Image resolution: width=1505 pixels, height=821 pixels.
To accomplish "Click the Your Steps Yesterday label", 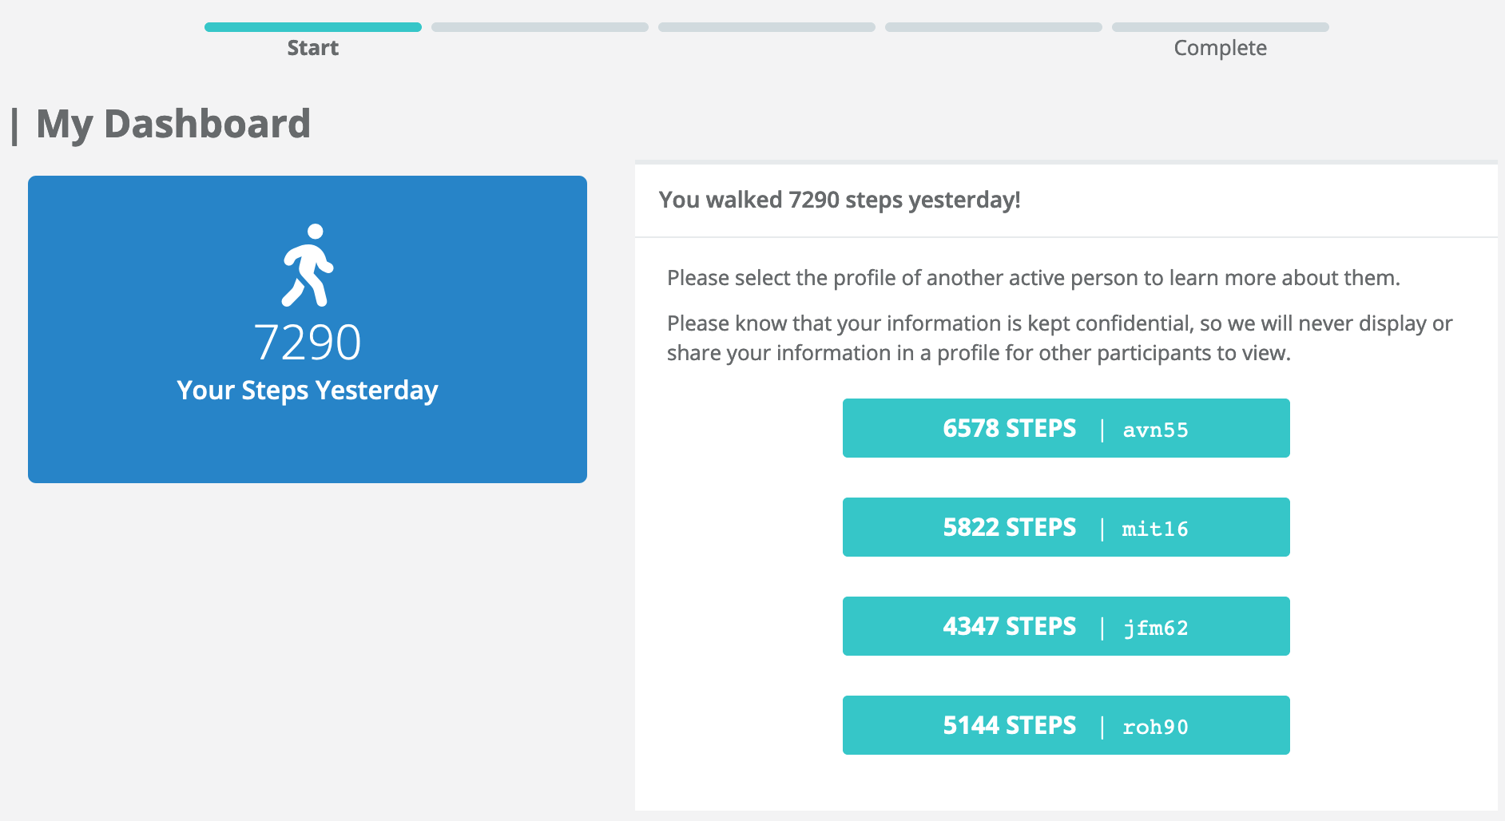I will click(x=308, y=391).
